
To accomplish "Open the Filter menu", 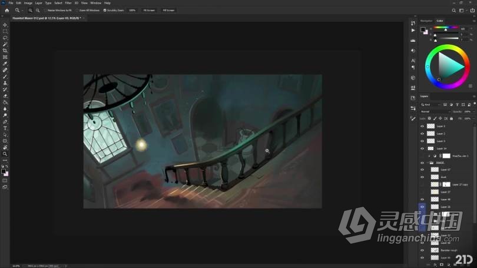I will tap(68, 3).
